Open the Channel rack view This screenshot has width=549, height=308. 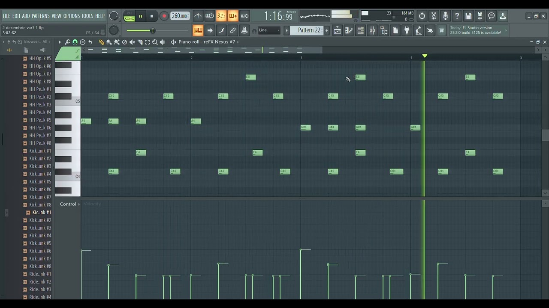click(361, 30)
